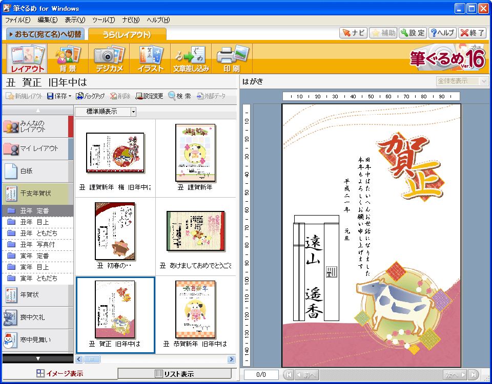Image resolution: width=492 pixels, height=384 pixels.
Task: Go to last page button
Action: [474, 375]
